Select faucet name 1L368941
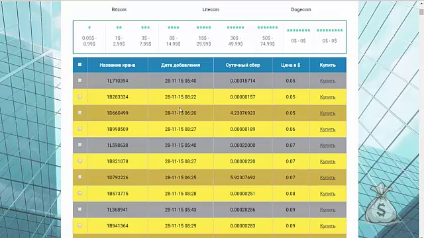Screen dimensions: 424x238 (x=117, y=210)
